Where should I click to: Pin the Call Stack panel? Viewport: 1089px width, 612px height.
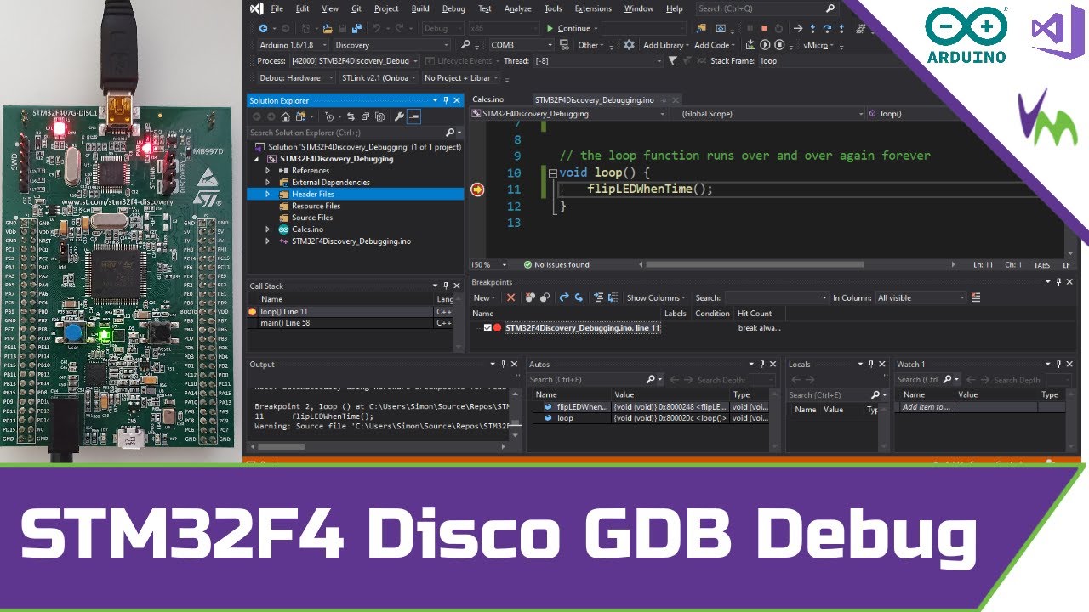(x=446, y=286)
